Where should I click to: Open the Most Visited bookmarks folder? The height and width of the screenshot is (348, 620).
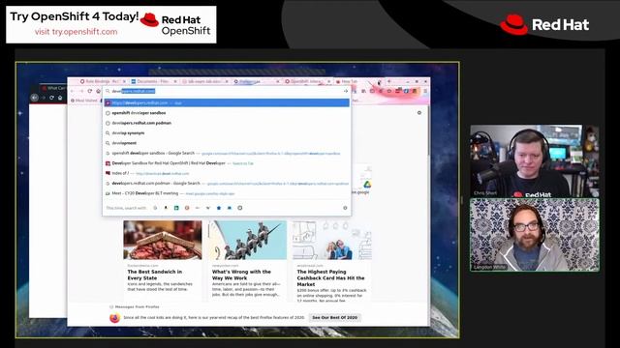(84, 101)
